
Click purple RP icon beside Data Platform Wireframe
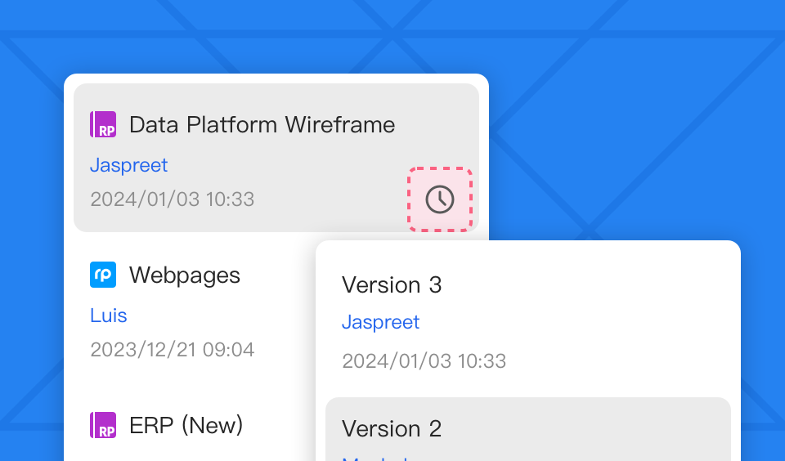[103, 124]
